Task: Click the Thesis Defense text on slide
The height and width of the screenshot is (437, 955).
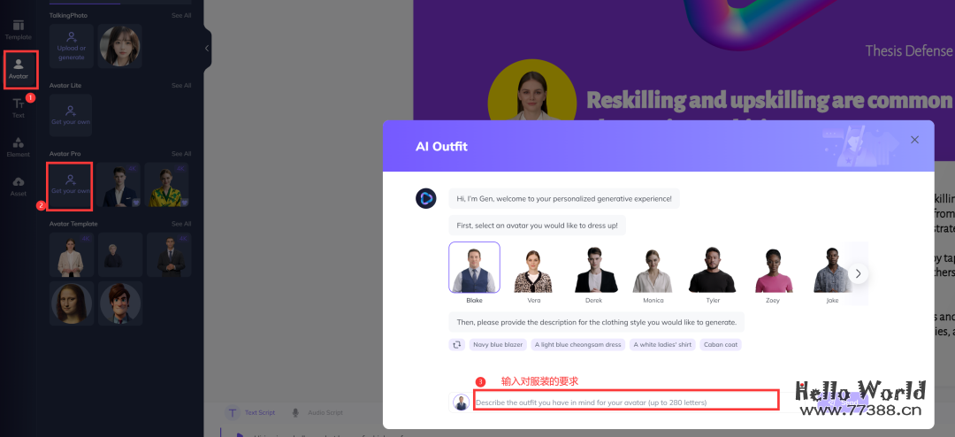Action: tap(909, 50)
